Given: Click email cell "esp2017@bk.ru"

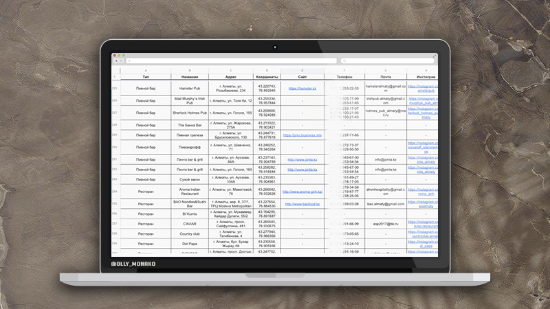Looking at the screenshot, I should 386,224.
